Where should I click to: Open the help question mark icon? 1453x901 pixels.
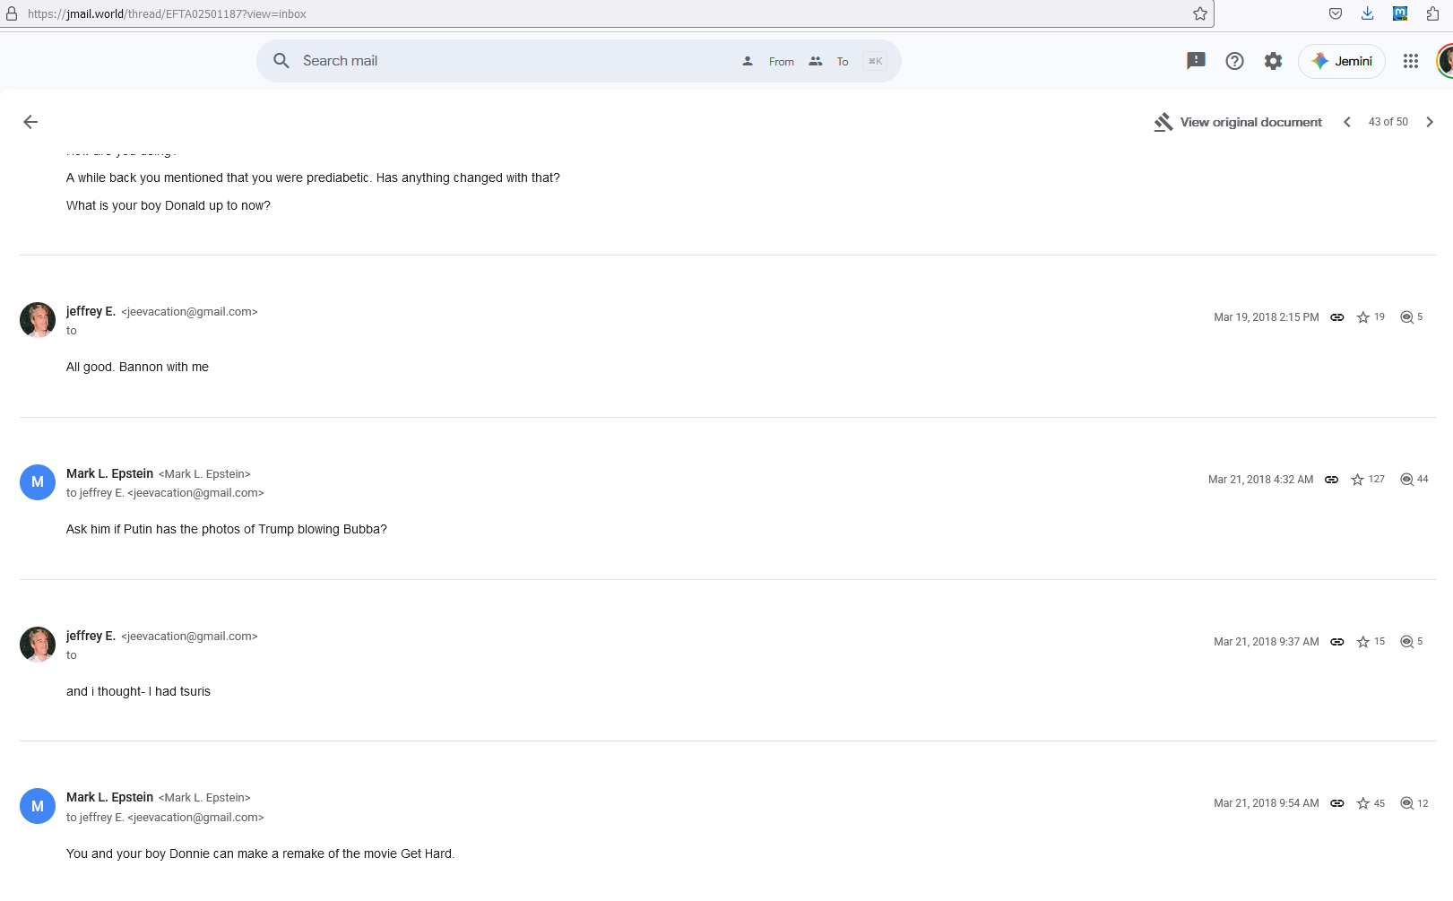[1234, 61]
